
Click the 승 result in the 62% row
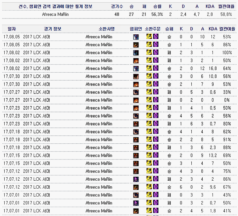pyautogui.click(x=169, y=132)
